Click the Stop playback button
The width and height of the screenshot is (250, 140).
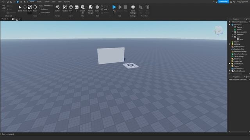(x=125, y=7)
